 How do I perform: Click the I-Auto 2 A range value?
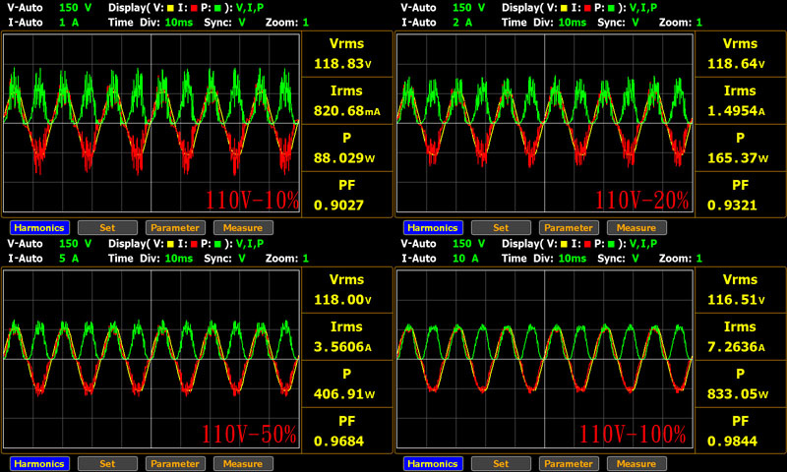pyautogui.click(x=462, y=23)
